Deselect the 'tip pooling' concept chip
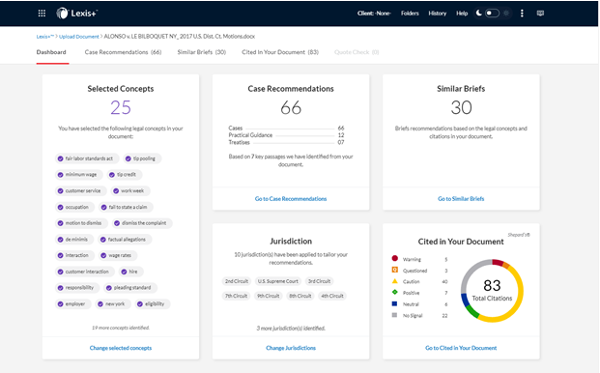 point(142,158)
